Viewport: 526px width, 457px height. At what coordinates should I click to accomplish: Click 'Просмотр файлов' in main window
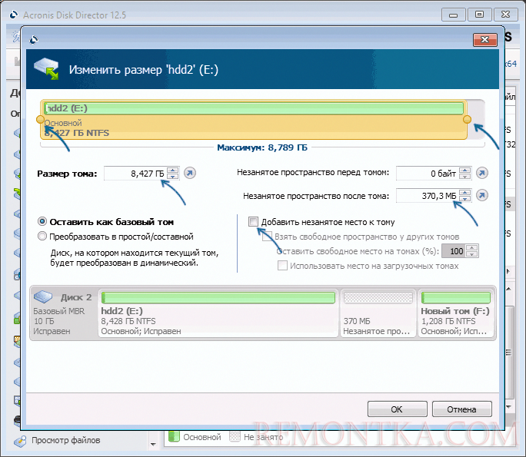pyautogui.click(x=66, y=440)
